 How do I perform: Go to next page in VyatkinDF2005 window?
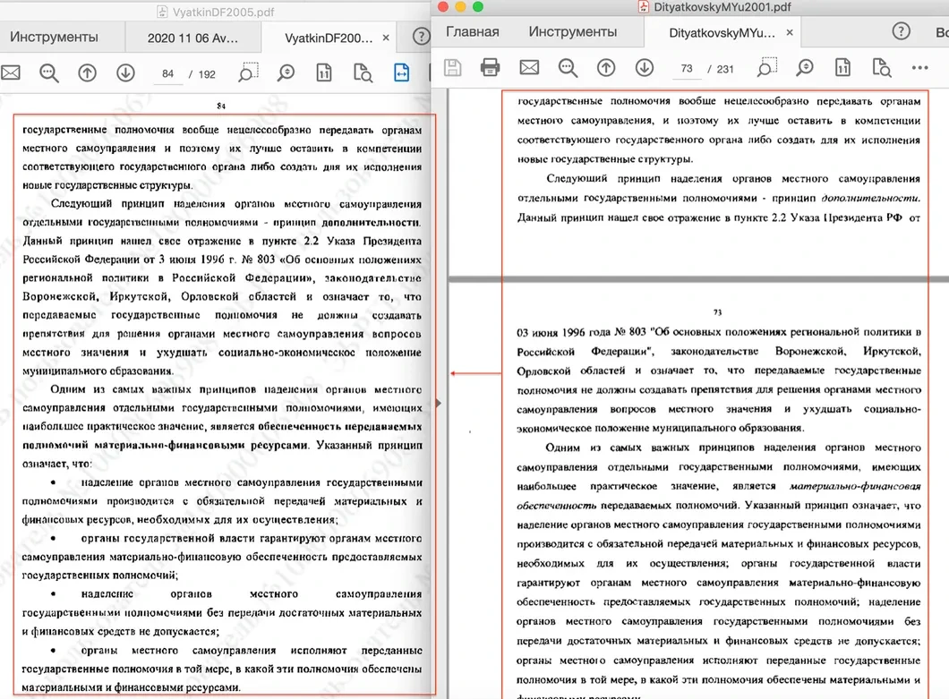pos(124,73)
